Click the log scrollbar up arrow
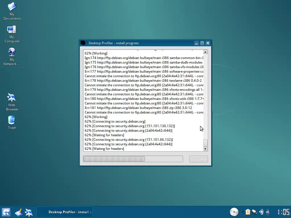Viewport: 291px width, 218px height. pyautogui.click(x=205, y=52)
